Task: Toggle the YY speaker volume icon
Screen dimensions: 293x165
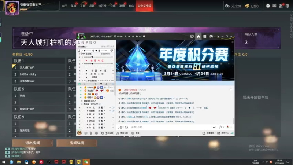Action: tap(86, 133)
